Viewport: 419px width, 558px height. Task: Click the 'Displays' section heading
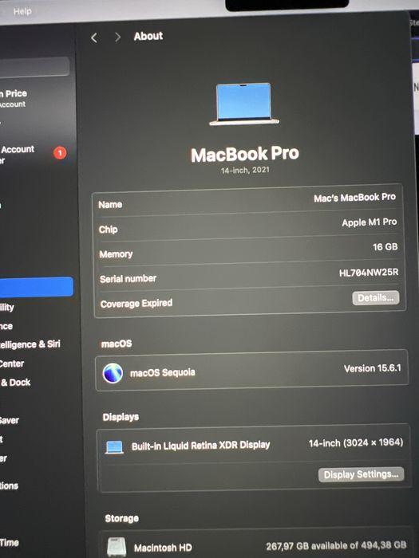point(121,417)
